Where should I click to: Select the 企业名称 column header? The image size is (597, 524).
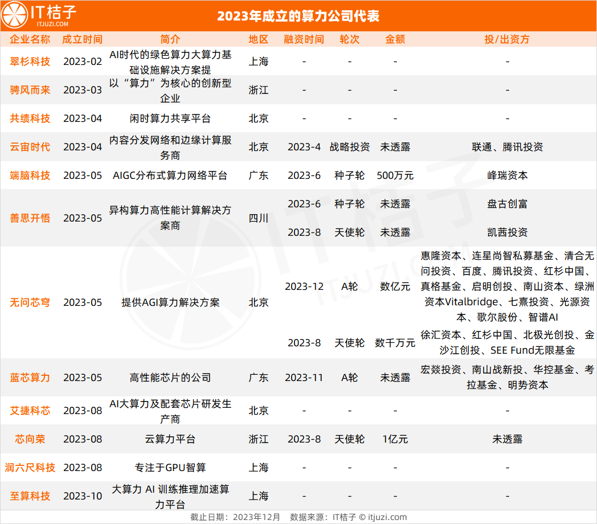click(x=30, y=39)
